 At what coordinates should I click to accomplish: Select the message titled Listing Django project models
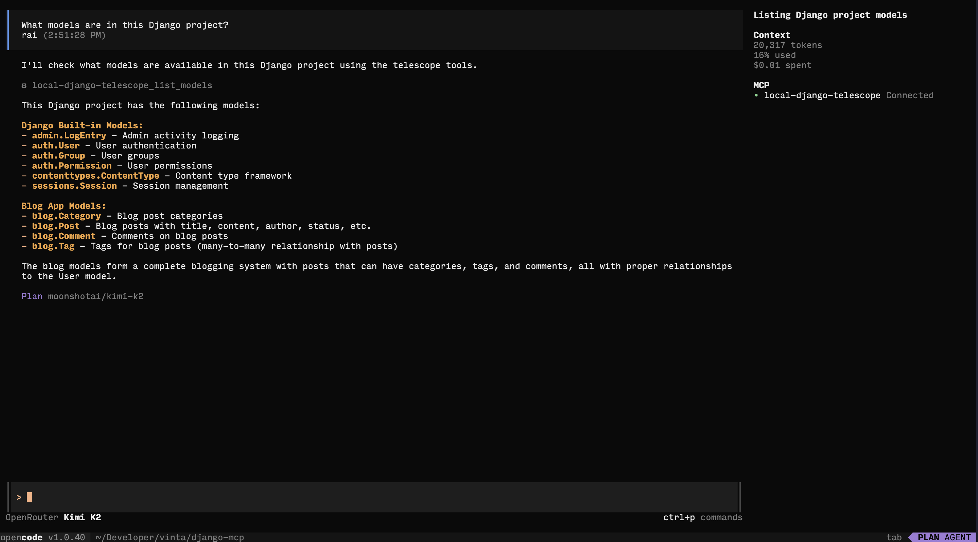coord(830,15)
